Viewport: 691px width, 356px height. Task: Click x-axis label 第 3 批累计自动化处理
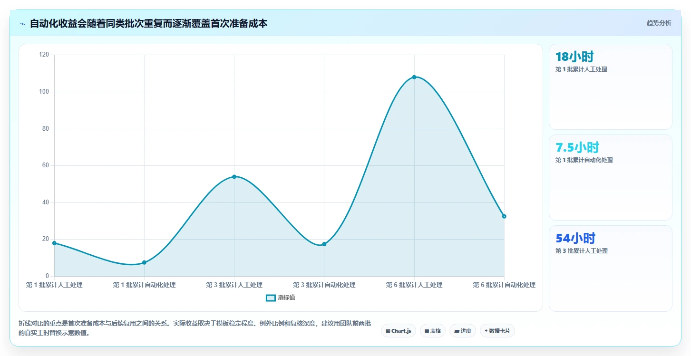324,285
